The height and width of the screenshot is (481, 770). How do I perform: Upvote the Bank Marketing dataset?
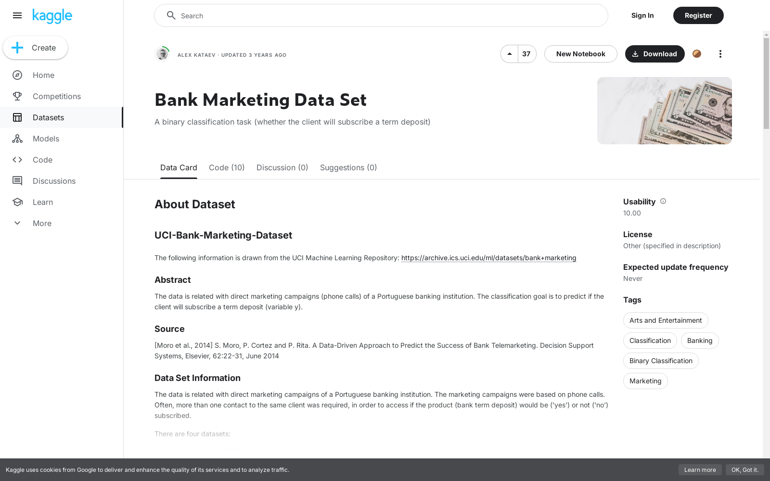pyautogui.click(x=509, y=54)
